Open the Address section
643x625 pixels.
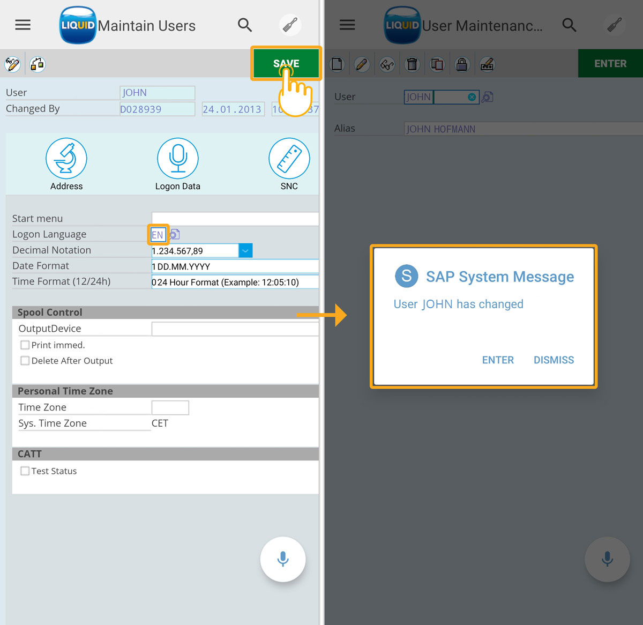[66, 165]
